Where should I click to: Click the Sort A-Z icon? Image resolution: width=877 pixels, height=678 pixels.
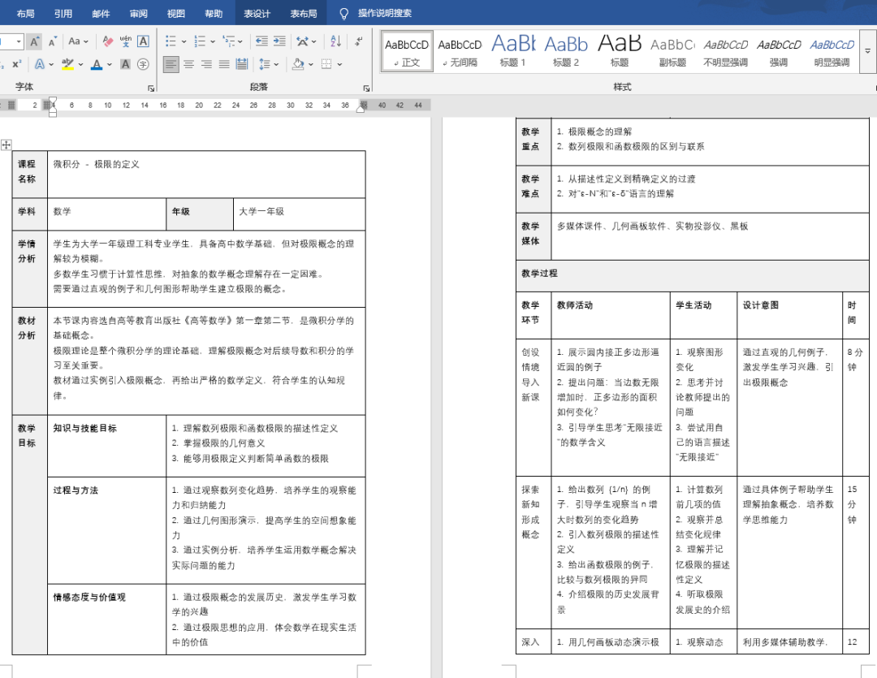[335, 41]
